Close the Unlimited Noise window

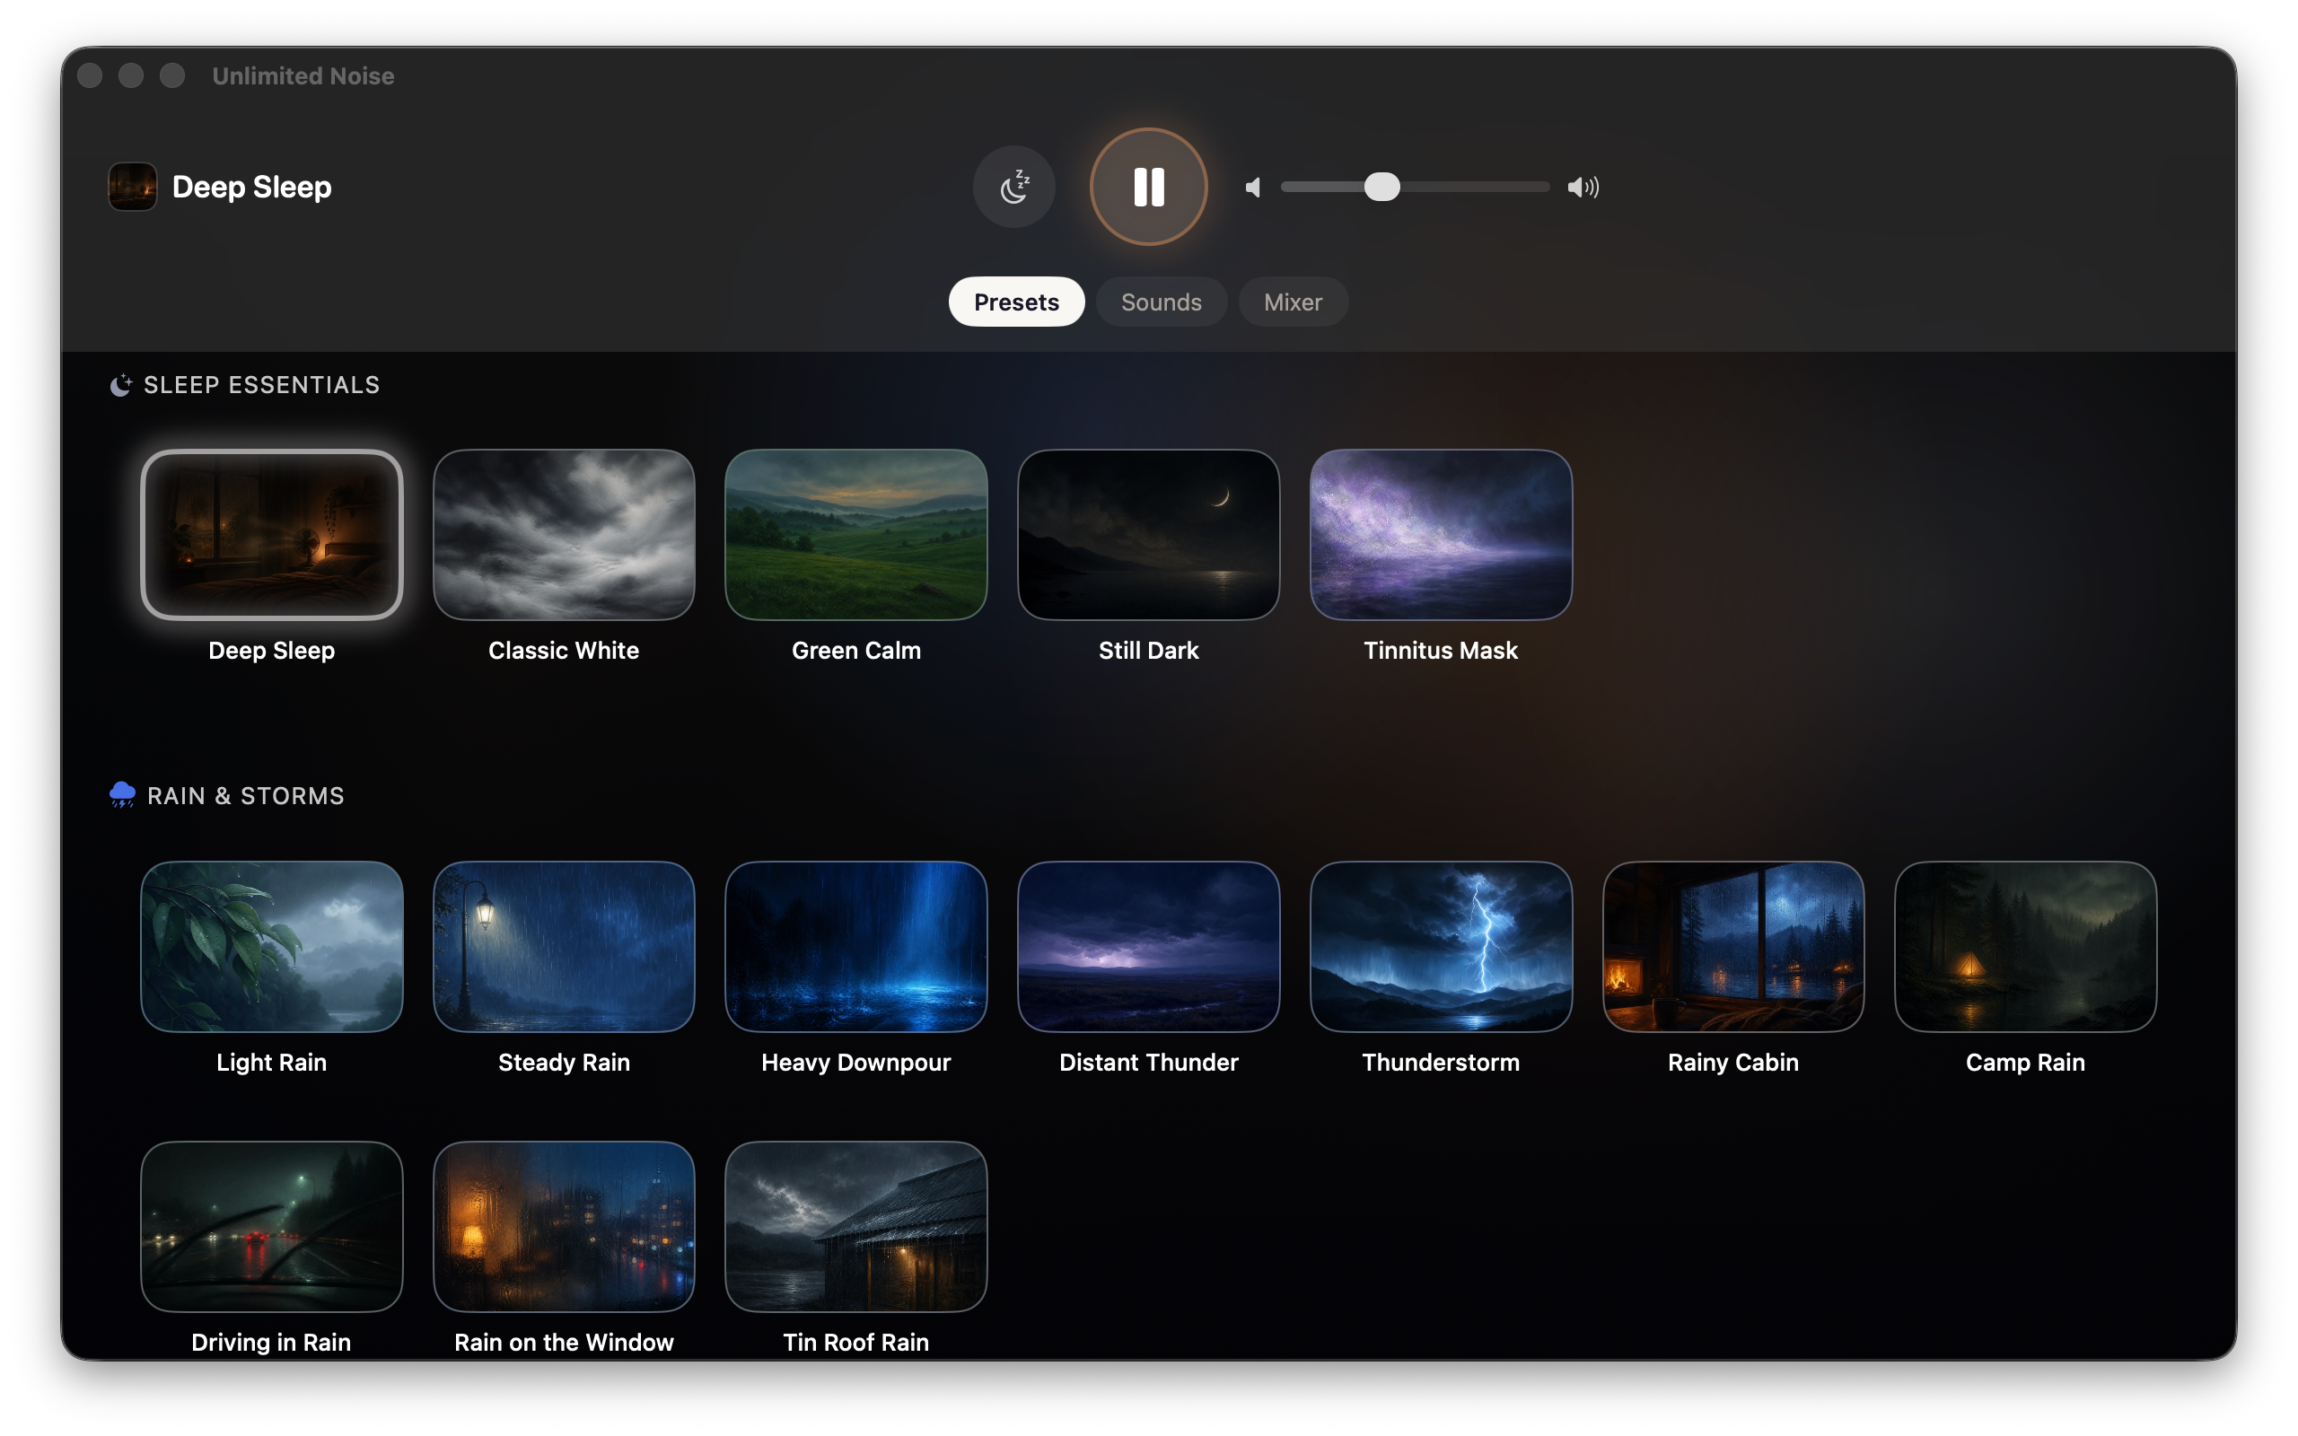click(x=90, y=76)
